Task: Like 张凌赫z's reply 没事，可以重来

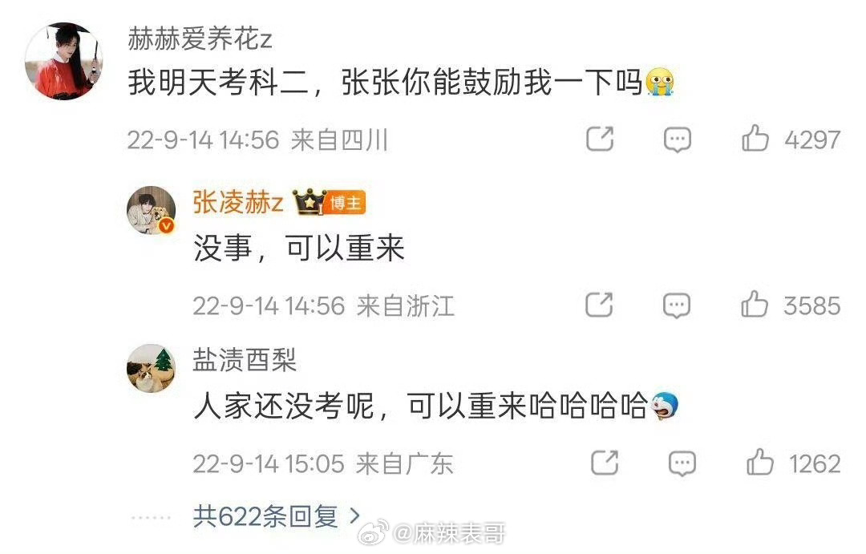Action: [755, 305]
